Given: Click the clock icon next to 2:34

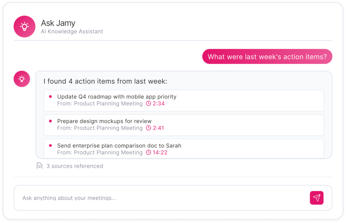Looking at the screenshot, I should [148, 104].
